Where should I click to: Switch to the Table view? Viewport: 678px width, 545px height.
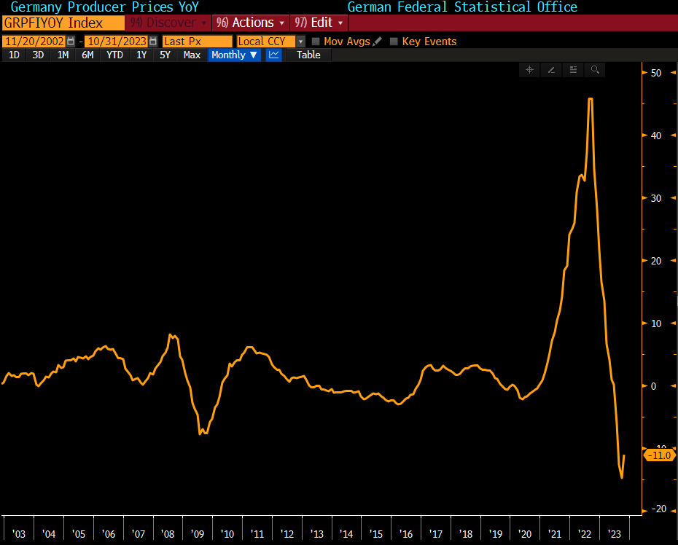(x=308, y=55)
